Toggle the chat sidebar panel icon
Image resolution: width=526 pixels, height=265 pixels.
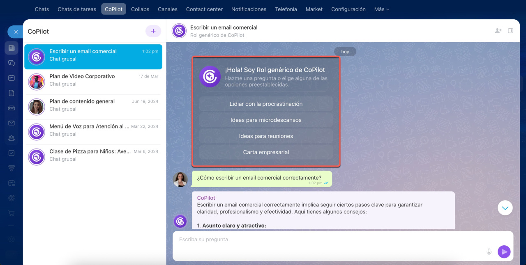(510, 31)
